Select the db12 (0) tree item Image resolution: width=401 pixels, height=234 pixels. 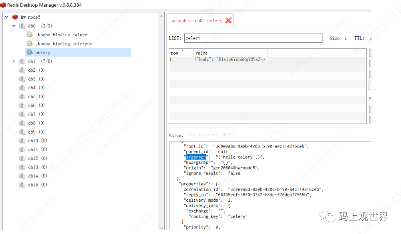(38, 158)
